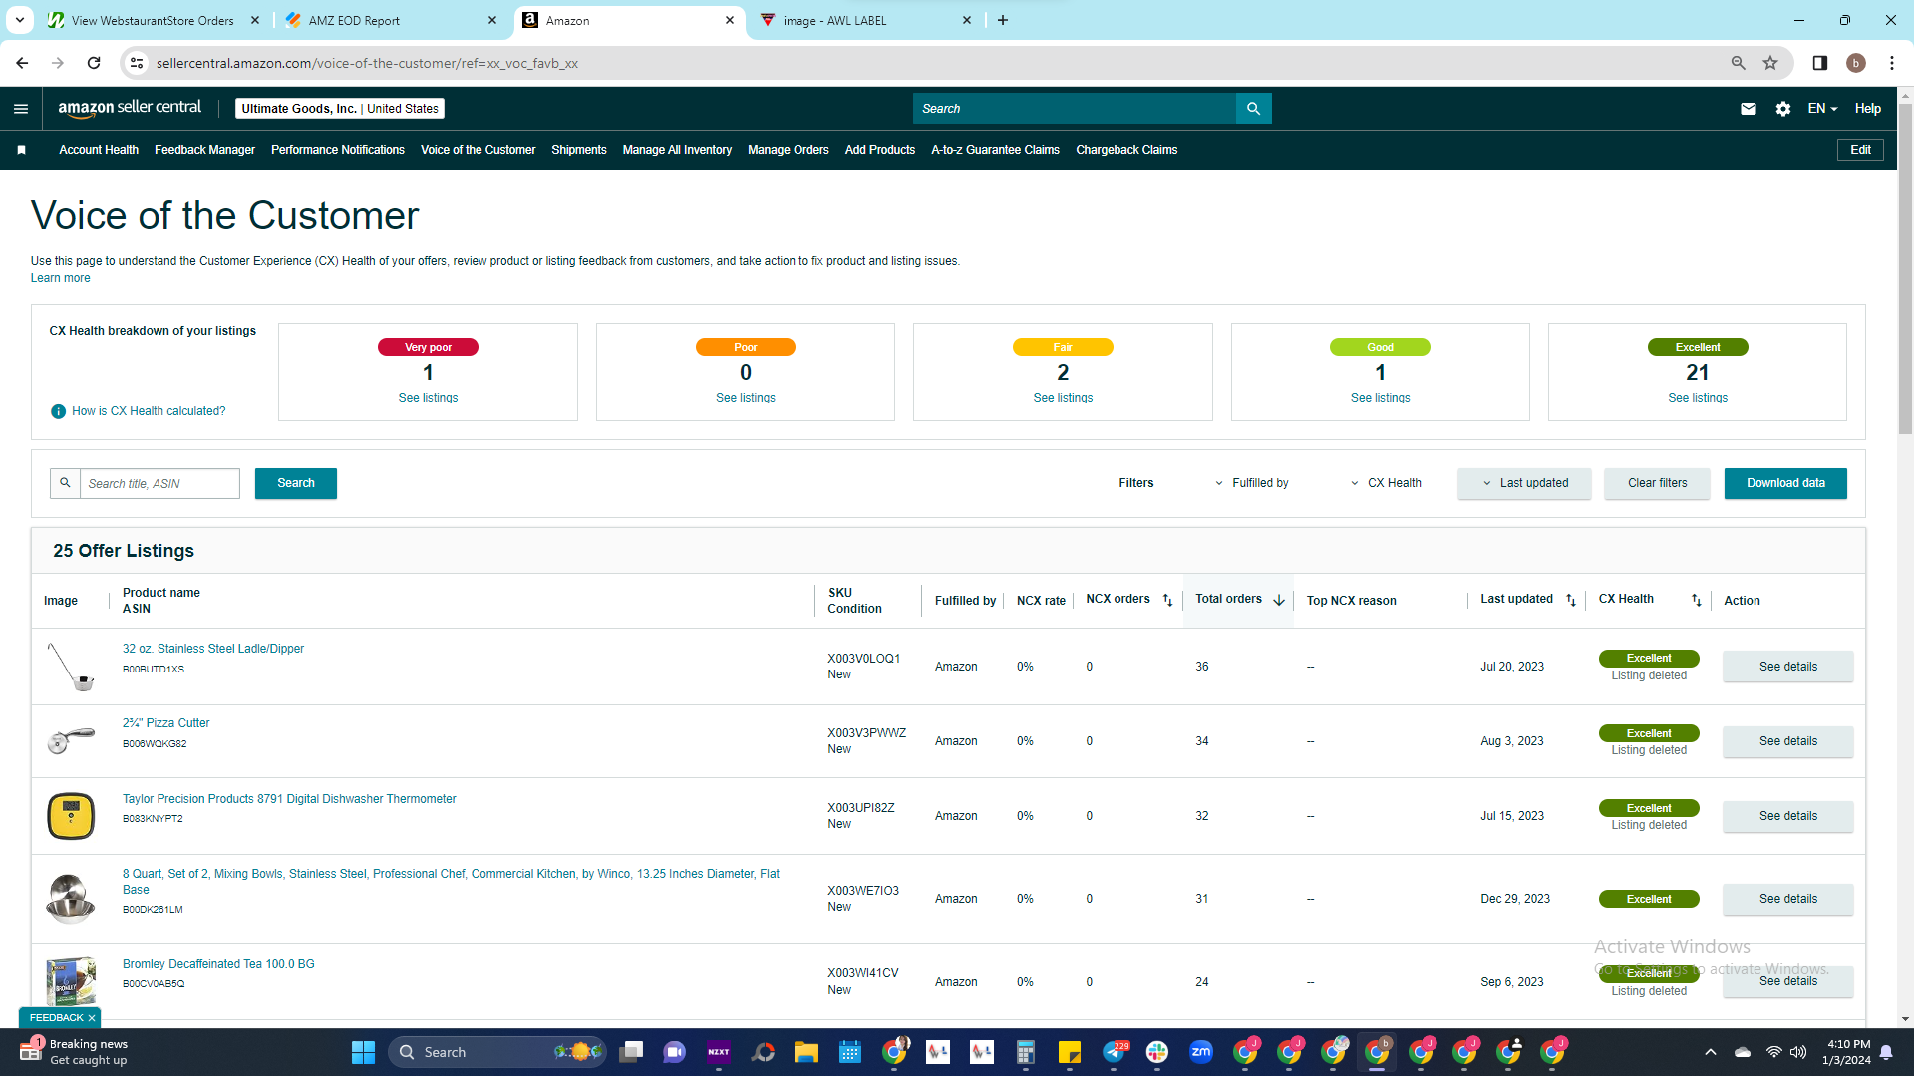The width and height of the screenshot is (1914, 1076).
Task: Click the page vertical scrollbar
Action: pos(1905,269)
